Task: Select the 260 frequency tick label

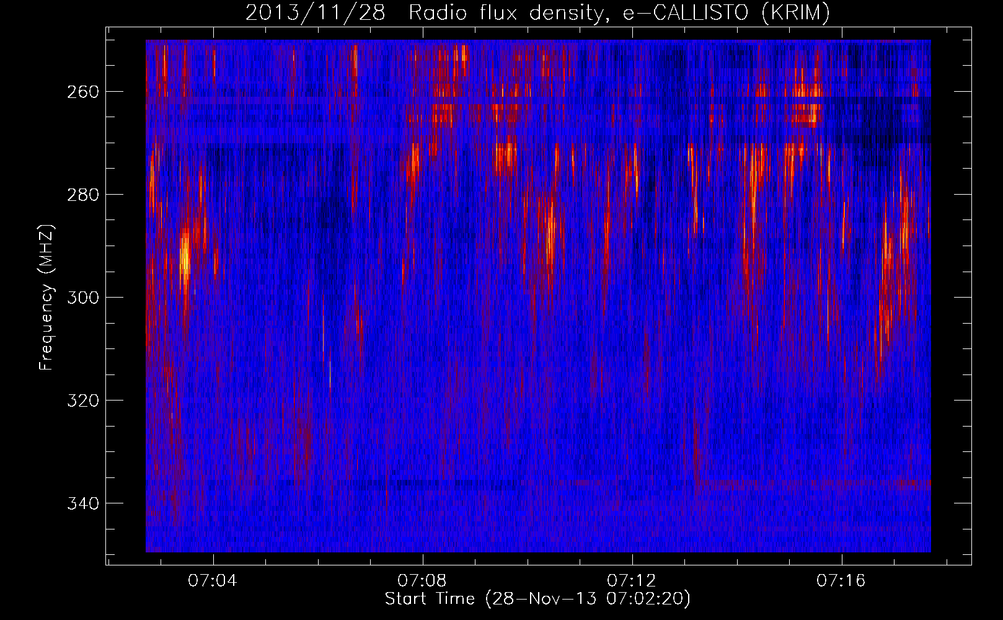Action: point(83,92)
